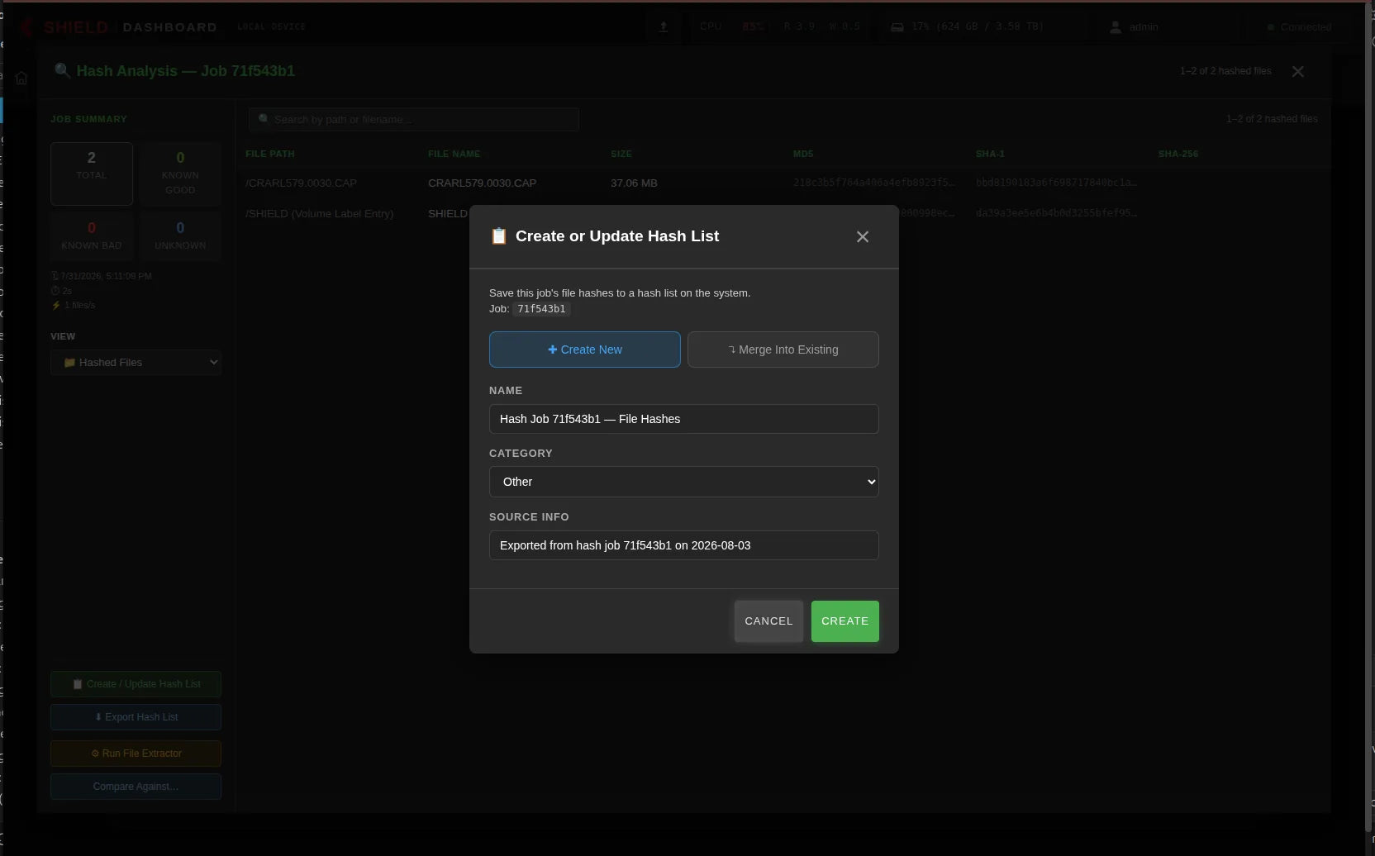The image size is (1375, 856).
Task: Click the Run File Extractor button
Action: 136,754
